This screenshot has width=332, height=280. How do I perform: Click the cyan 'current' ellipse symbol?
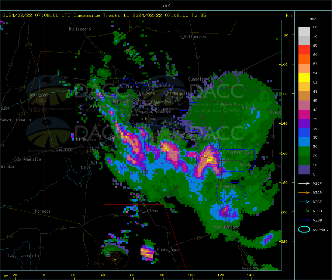304,229
